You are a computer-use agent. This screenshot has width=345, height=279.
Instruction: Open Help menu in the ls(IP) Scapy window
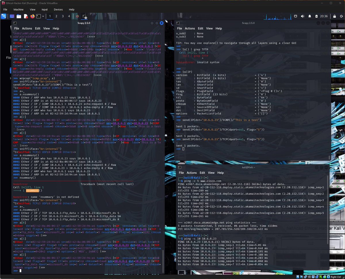tap(219, 28)
